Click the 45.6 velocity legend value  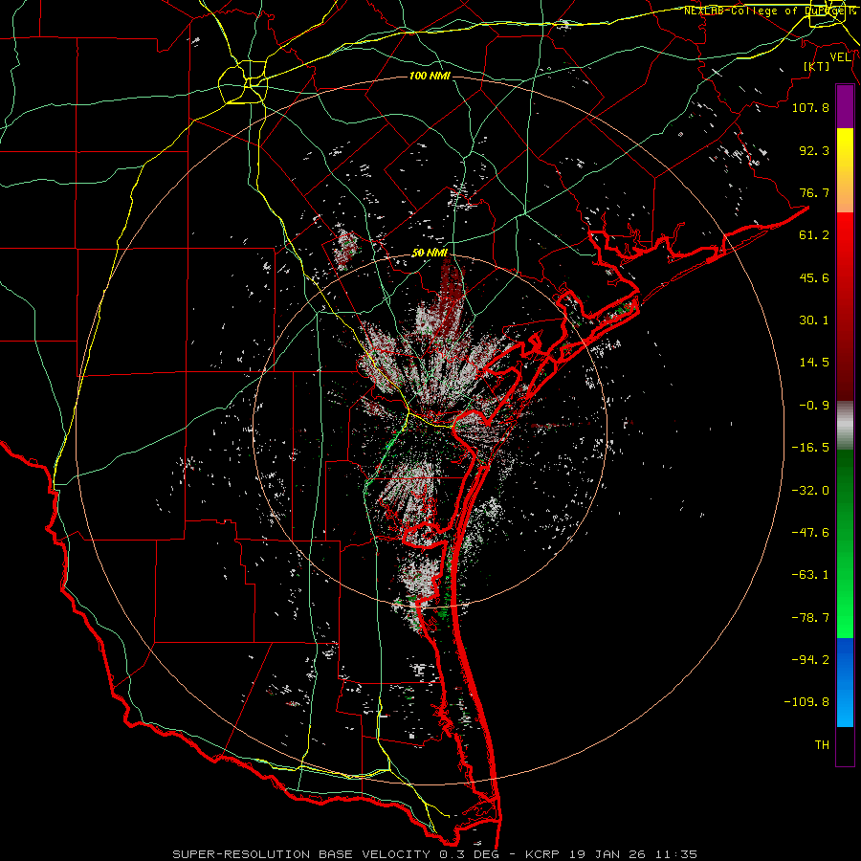click(x=814, y=277)
